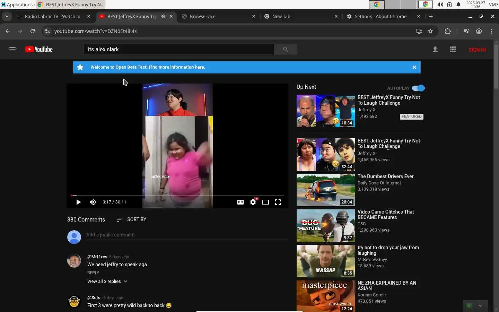Screen dimensions: 499x312
Task: Click the address bar URL
Action: (96, 31)
